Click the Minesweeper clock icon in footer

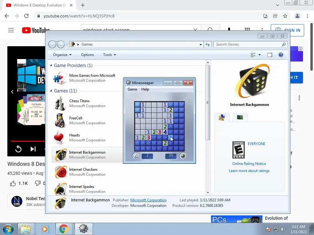click(136, 156)
